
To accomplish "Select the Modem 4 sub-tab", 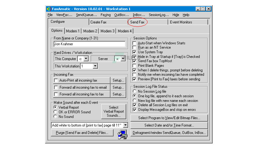I will [125, 31].
